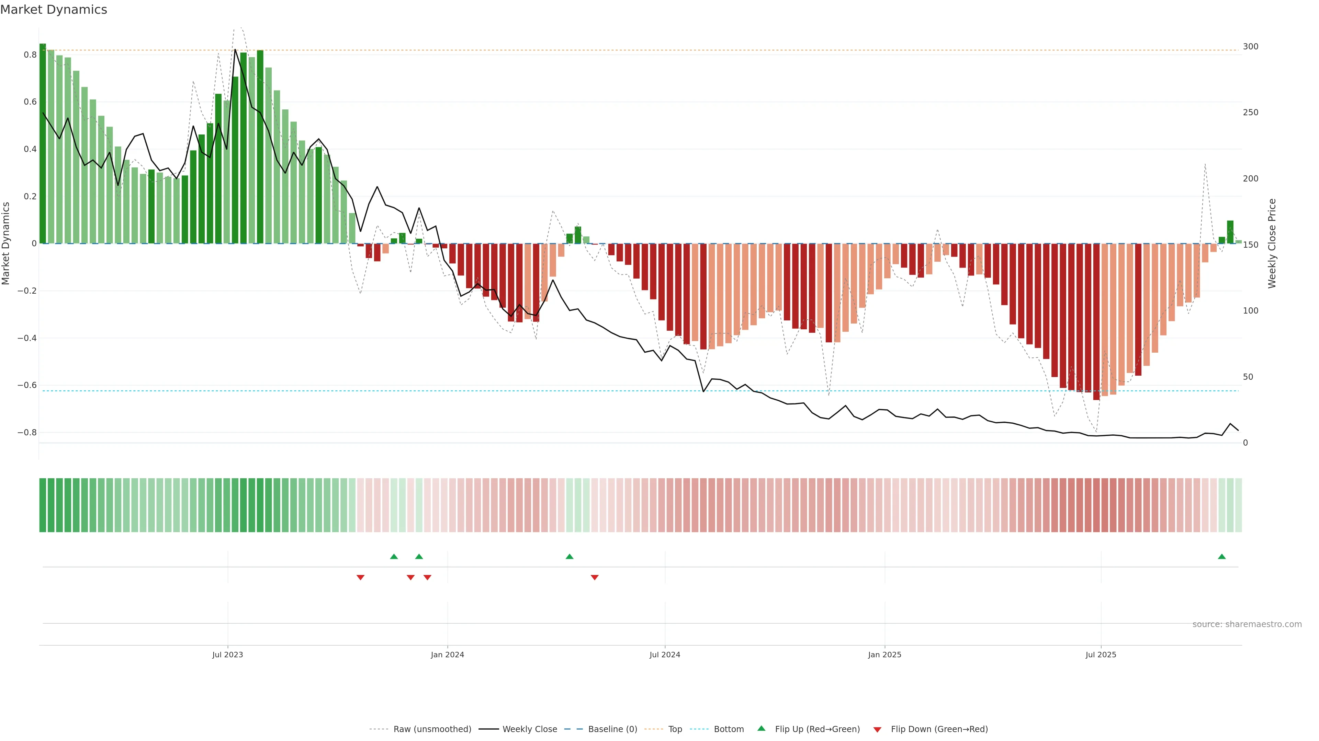The height and width of the screenshot is (741, 1319).
Task: Toggle the Weekly Close legend entry
Action: [529, 729]
